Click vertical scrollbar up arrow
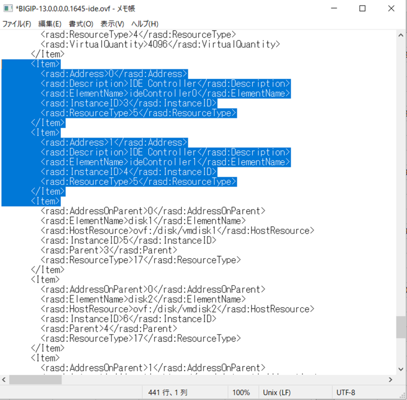 (401, 35)
